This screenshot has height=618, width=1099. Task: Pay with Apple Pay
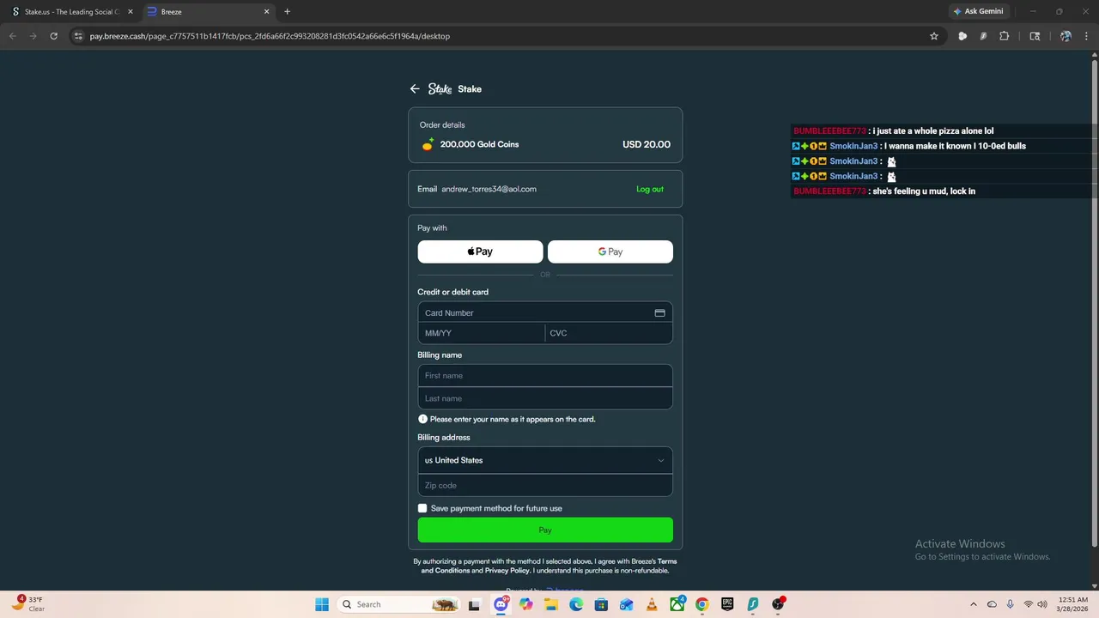pyautogui.click(x=480, y=251)
